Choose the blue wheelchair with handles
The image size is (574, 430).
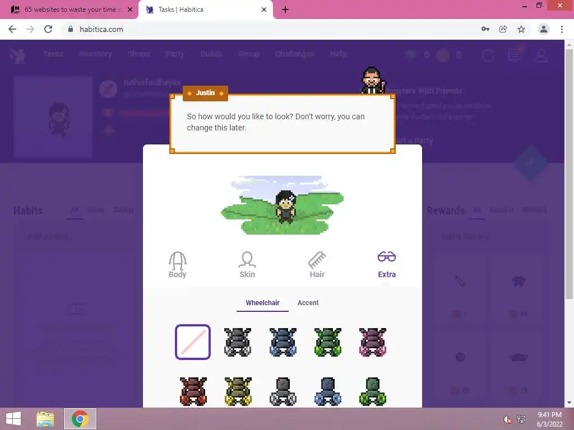(283, 342)
